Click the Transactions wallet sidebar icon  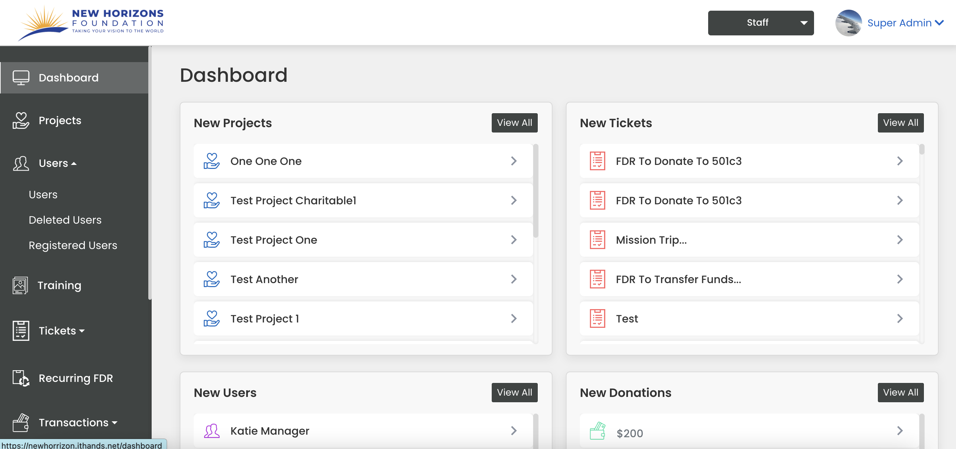click(21, 422)
